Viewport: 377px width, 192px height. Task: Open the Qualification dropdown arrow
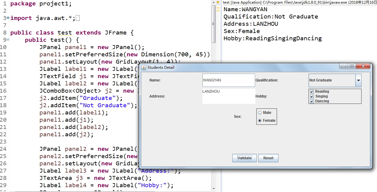(358, 81)
